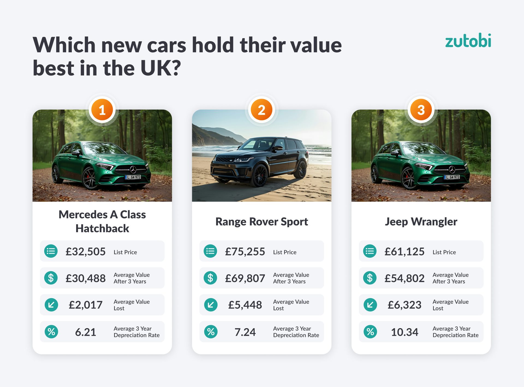The height and width of the screenshot is (387, 524).
Task: Click the orange number 1 badge
Action: (x=102, y=110)
